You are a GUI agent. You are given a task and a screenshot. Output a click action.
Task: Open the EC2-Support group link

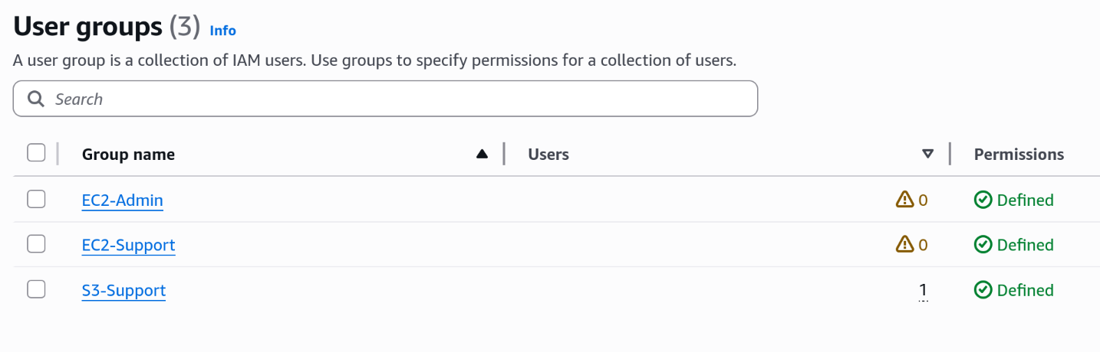coord(128,246)
